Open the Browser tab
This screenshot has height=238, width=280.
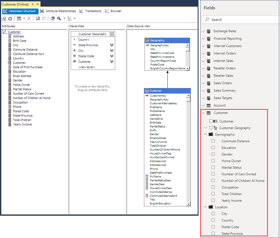tap(113, 11)
